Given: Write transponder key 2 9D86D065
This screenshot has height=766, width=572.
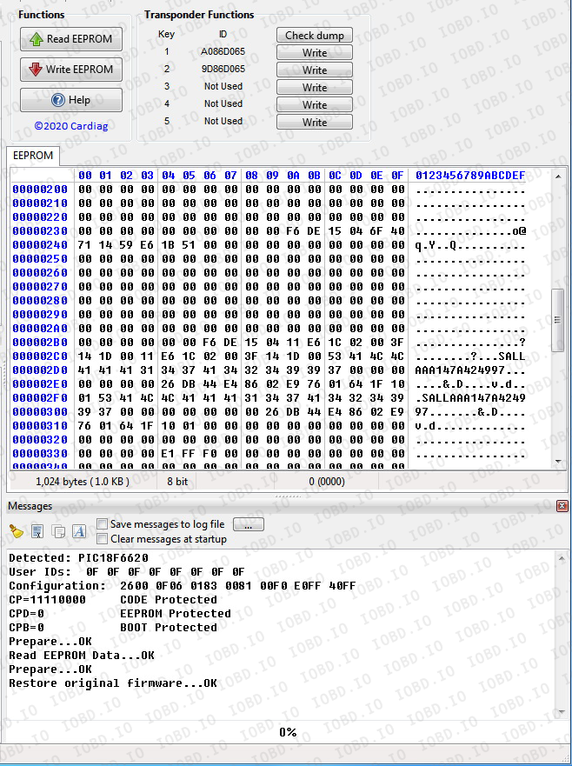Looking at the screenshot, I should pos(315,70).
